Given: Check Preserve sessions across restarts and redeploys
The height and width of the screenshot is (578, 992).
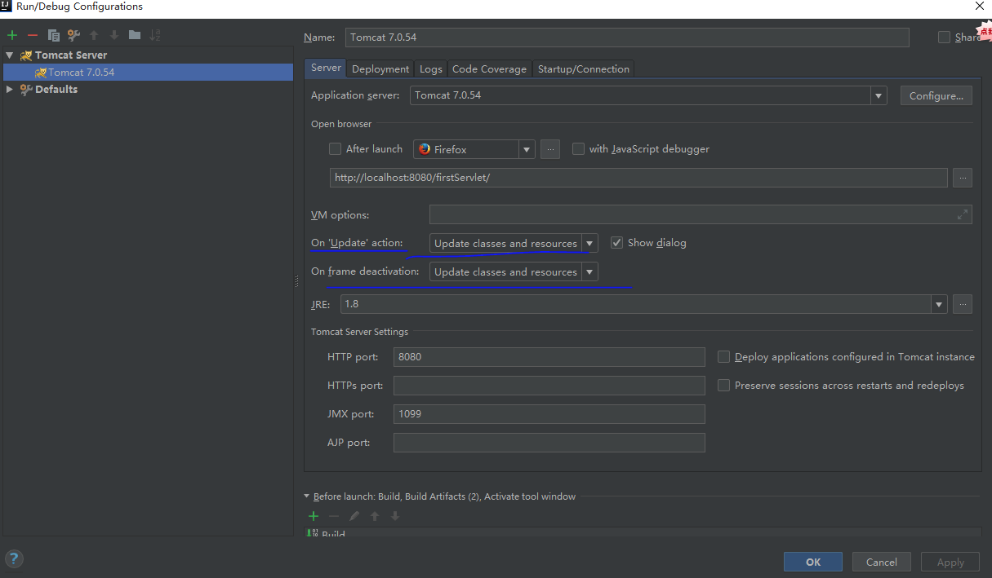Looking at the screenshot, I should click(723, 386).
